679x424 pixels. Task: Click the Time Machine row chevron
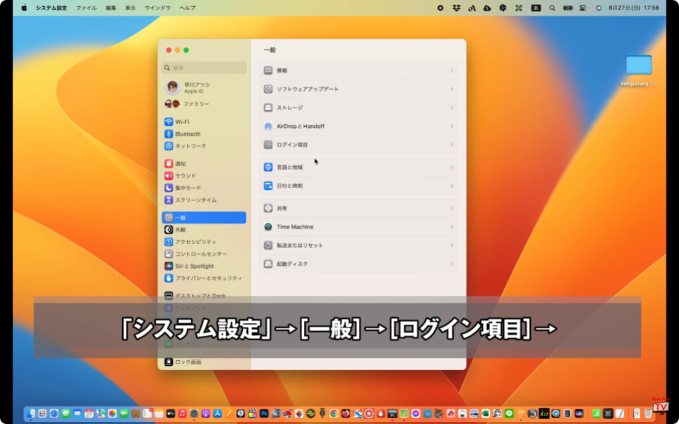pos(452,227)
